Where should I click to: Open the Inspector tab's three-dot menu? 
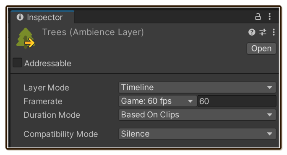(270, 16)
